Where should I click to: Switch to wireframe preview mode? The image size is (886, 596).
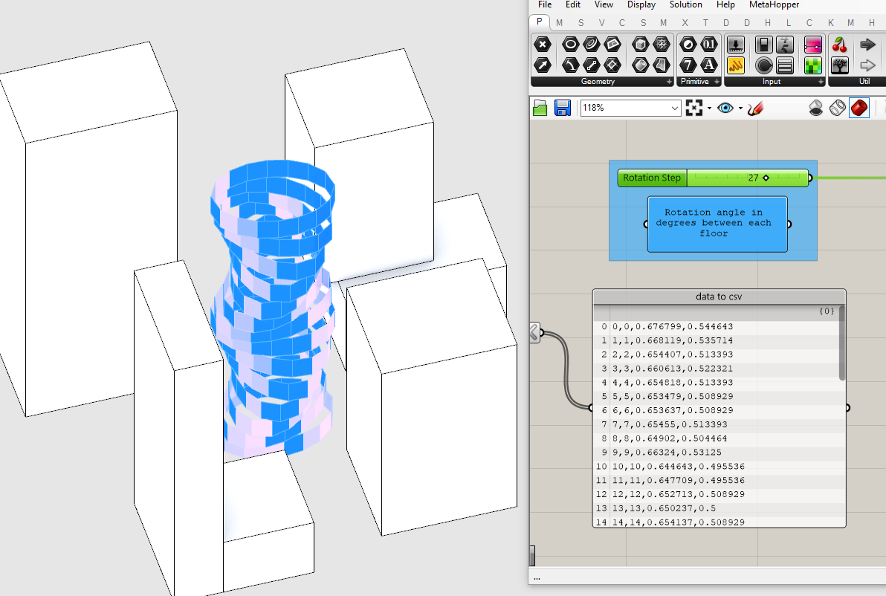coord(837,108)
